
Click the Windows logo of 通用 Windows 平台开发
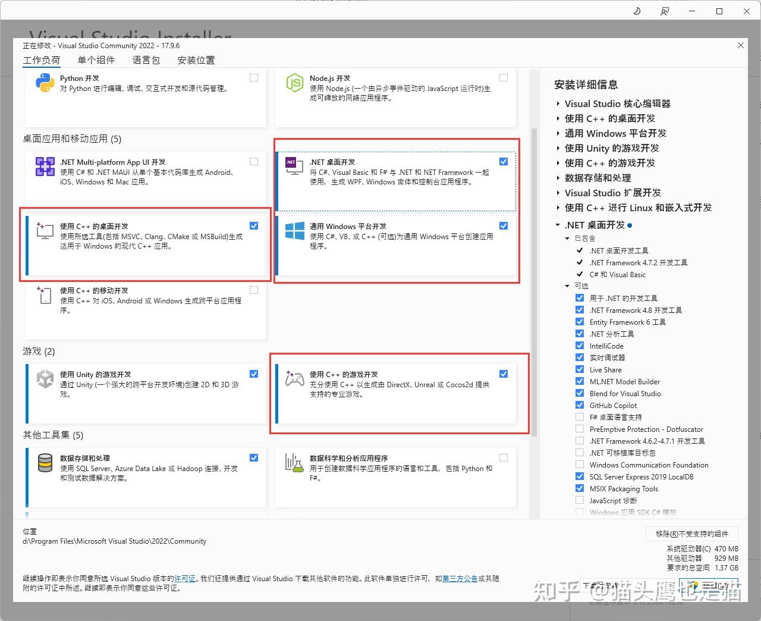tap(294, 231)
